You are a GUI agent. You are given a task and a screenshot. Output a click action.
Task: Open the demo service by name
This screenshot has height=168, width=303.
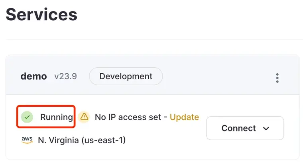click(x=33, y=76)
